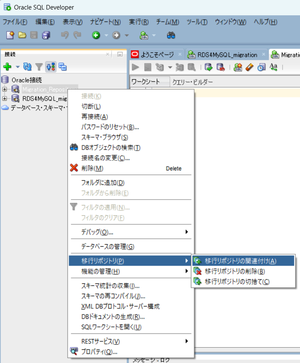The height and width of the screenshot is (363, 300).
Task: Click the Clear eraser icon
Action: [x=250, y=67]
